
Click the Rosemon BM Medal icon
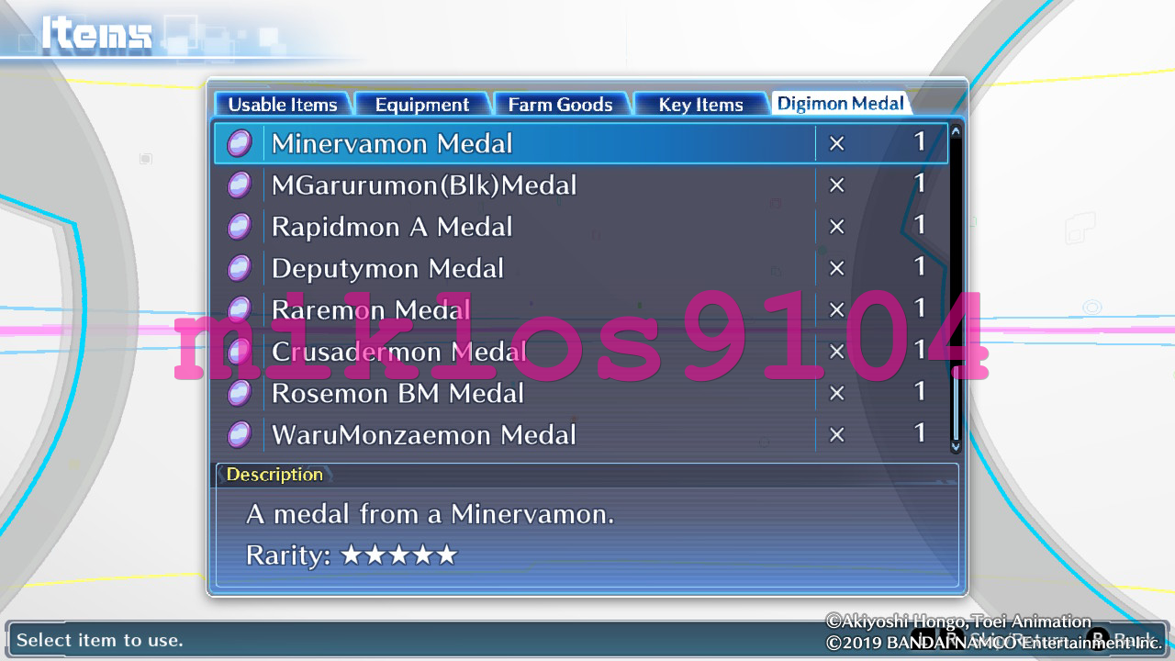coord(240,393)
